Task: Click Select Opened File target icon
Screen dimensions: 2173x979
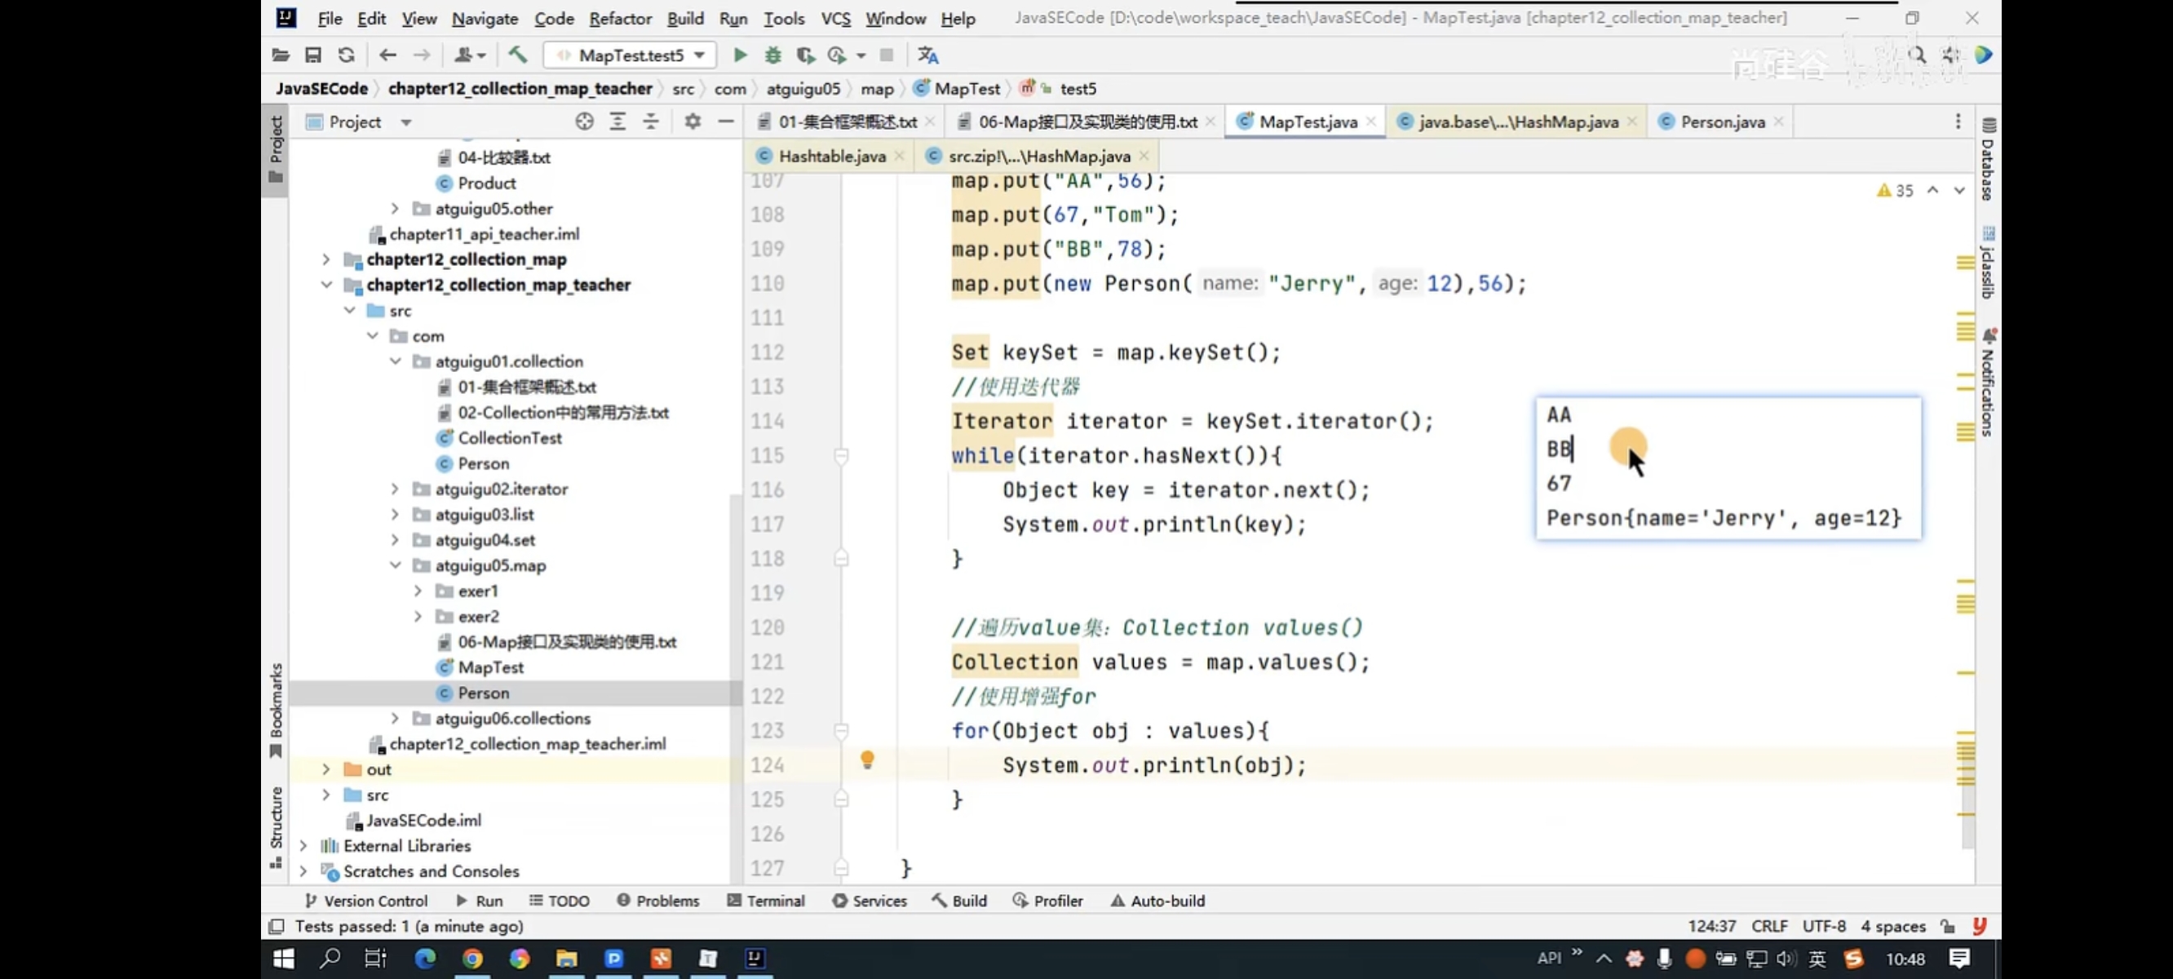Action: (x=584, y=122)
